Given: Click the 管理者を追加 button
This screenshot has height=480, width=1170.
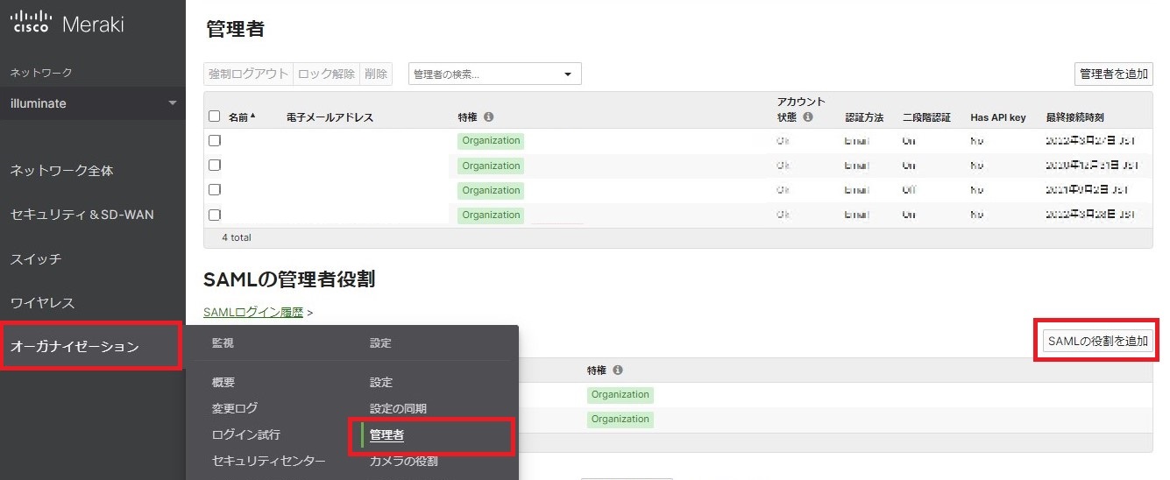Looking at the screenshot, I should pyautogui.click(x=1113, y=74).
